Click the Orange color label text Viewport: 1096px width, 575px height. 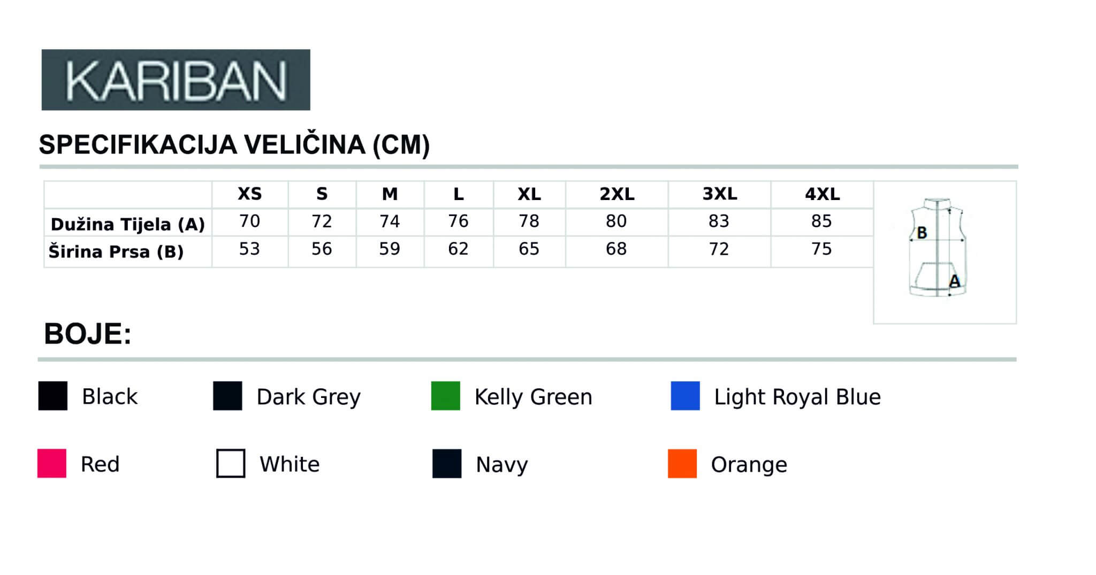[749, 465]
